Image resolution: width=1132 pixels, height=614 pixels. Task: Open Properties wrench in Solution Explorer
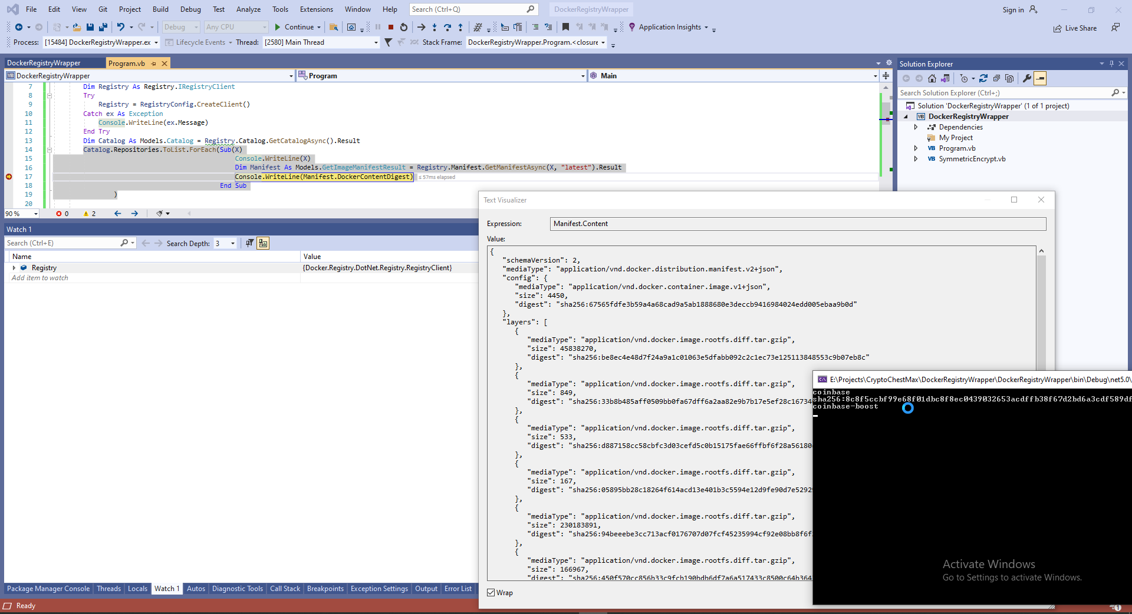1027,78
